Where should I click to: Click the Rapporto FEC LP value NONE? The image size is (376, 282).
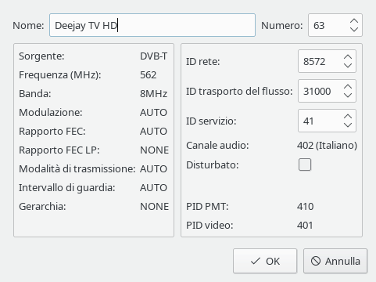154,150
